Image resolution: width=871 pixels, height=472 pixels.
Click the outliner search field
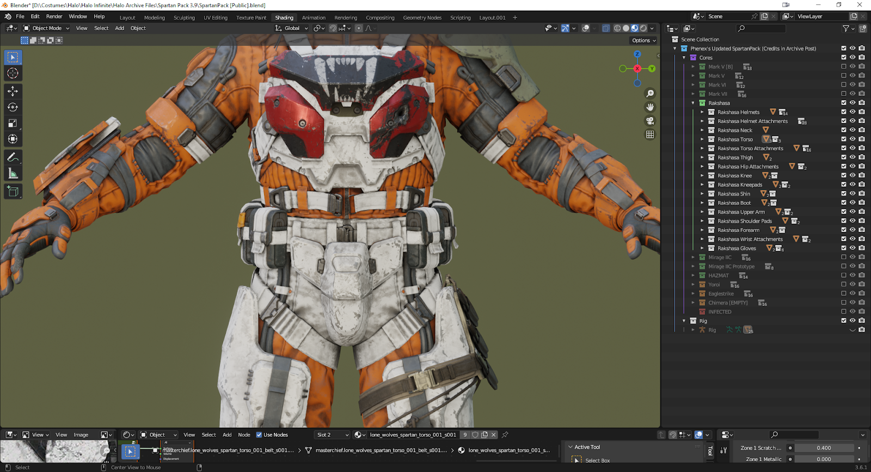(761, 28)
